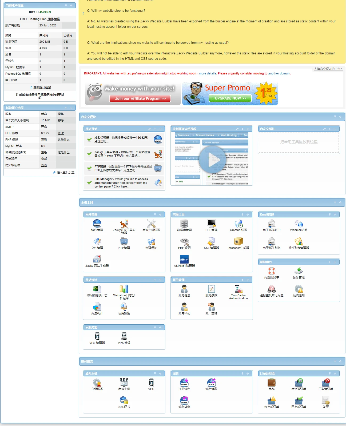
Task: Open SSH管理 terminal icon
Action: pos(211,224)
